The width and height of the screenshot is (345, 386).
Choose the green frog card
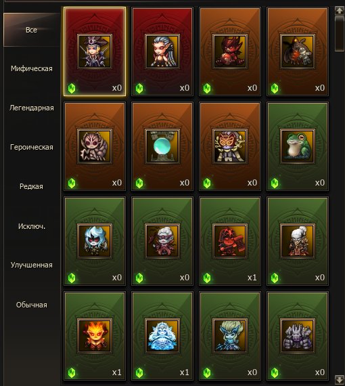coord(298,146)
